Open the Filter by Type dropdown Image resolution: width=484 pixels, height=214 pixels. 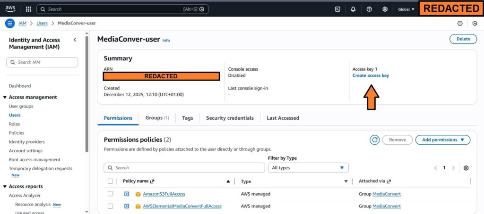308,168
